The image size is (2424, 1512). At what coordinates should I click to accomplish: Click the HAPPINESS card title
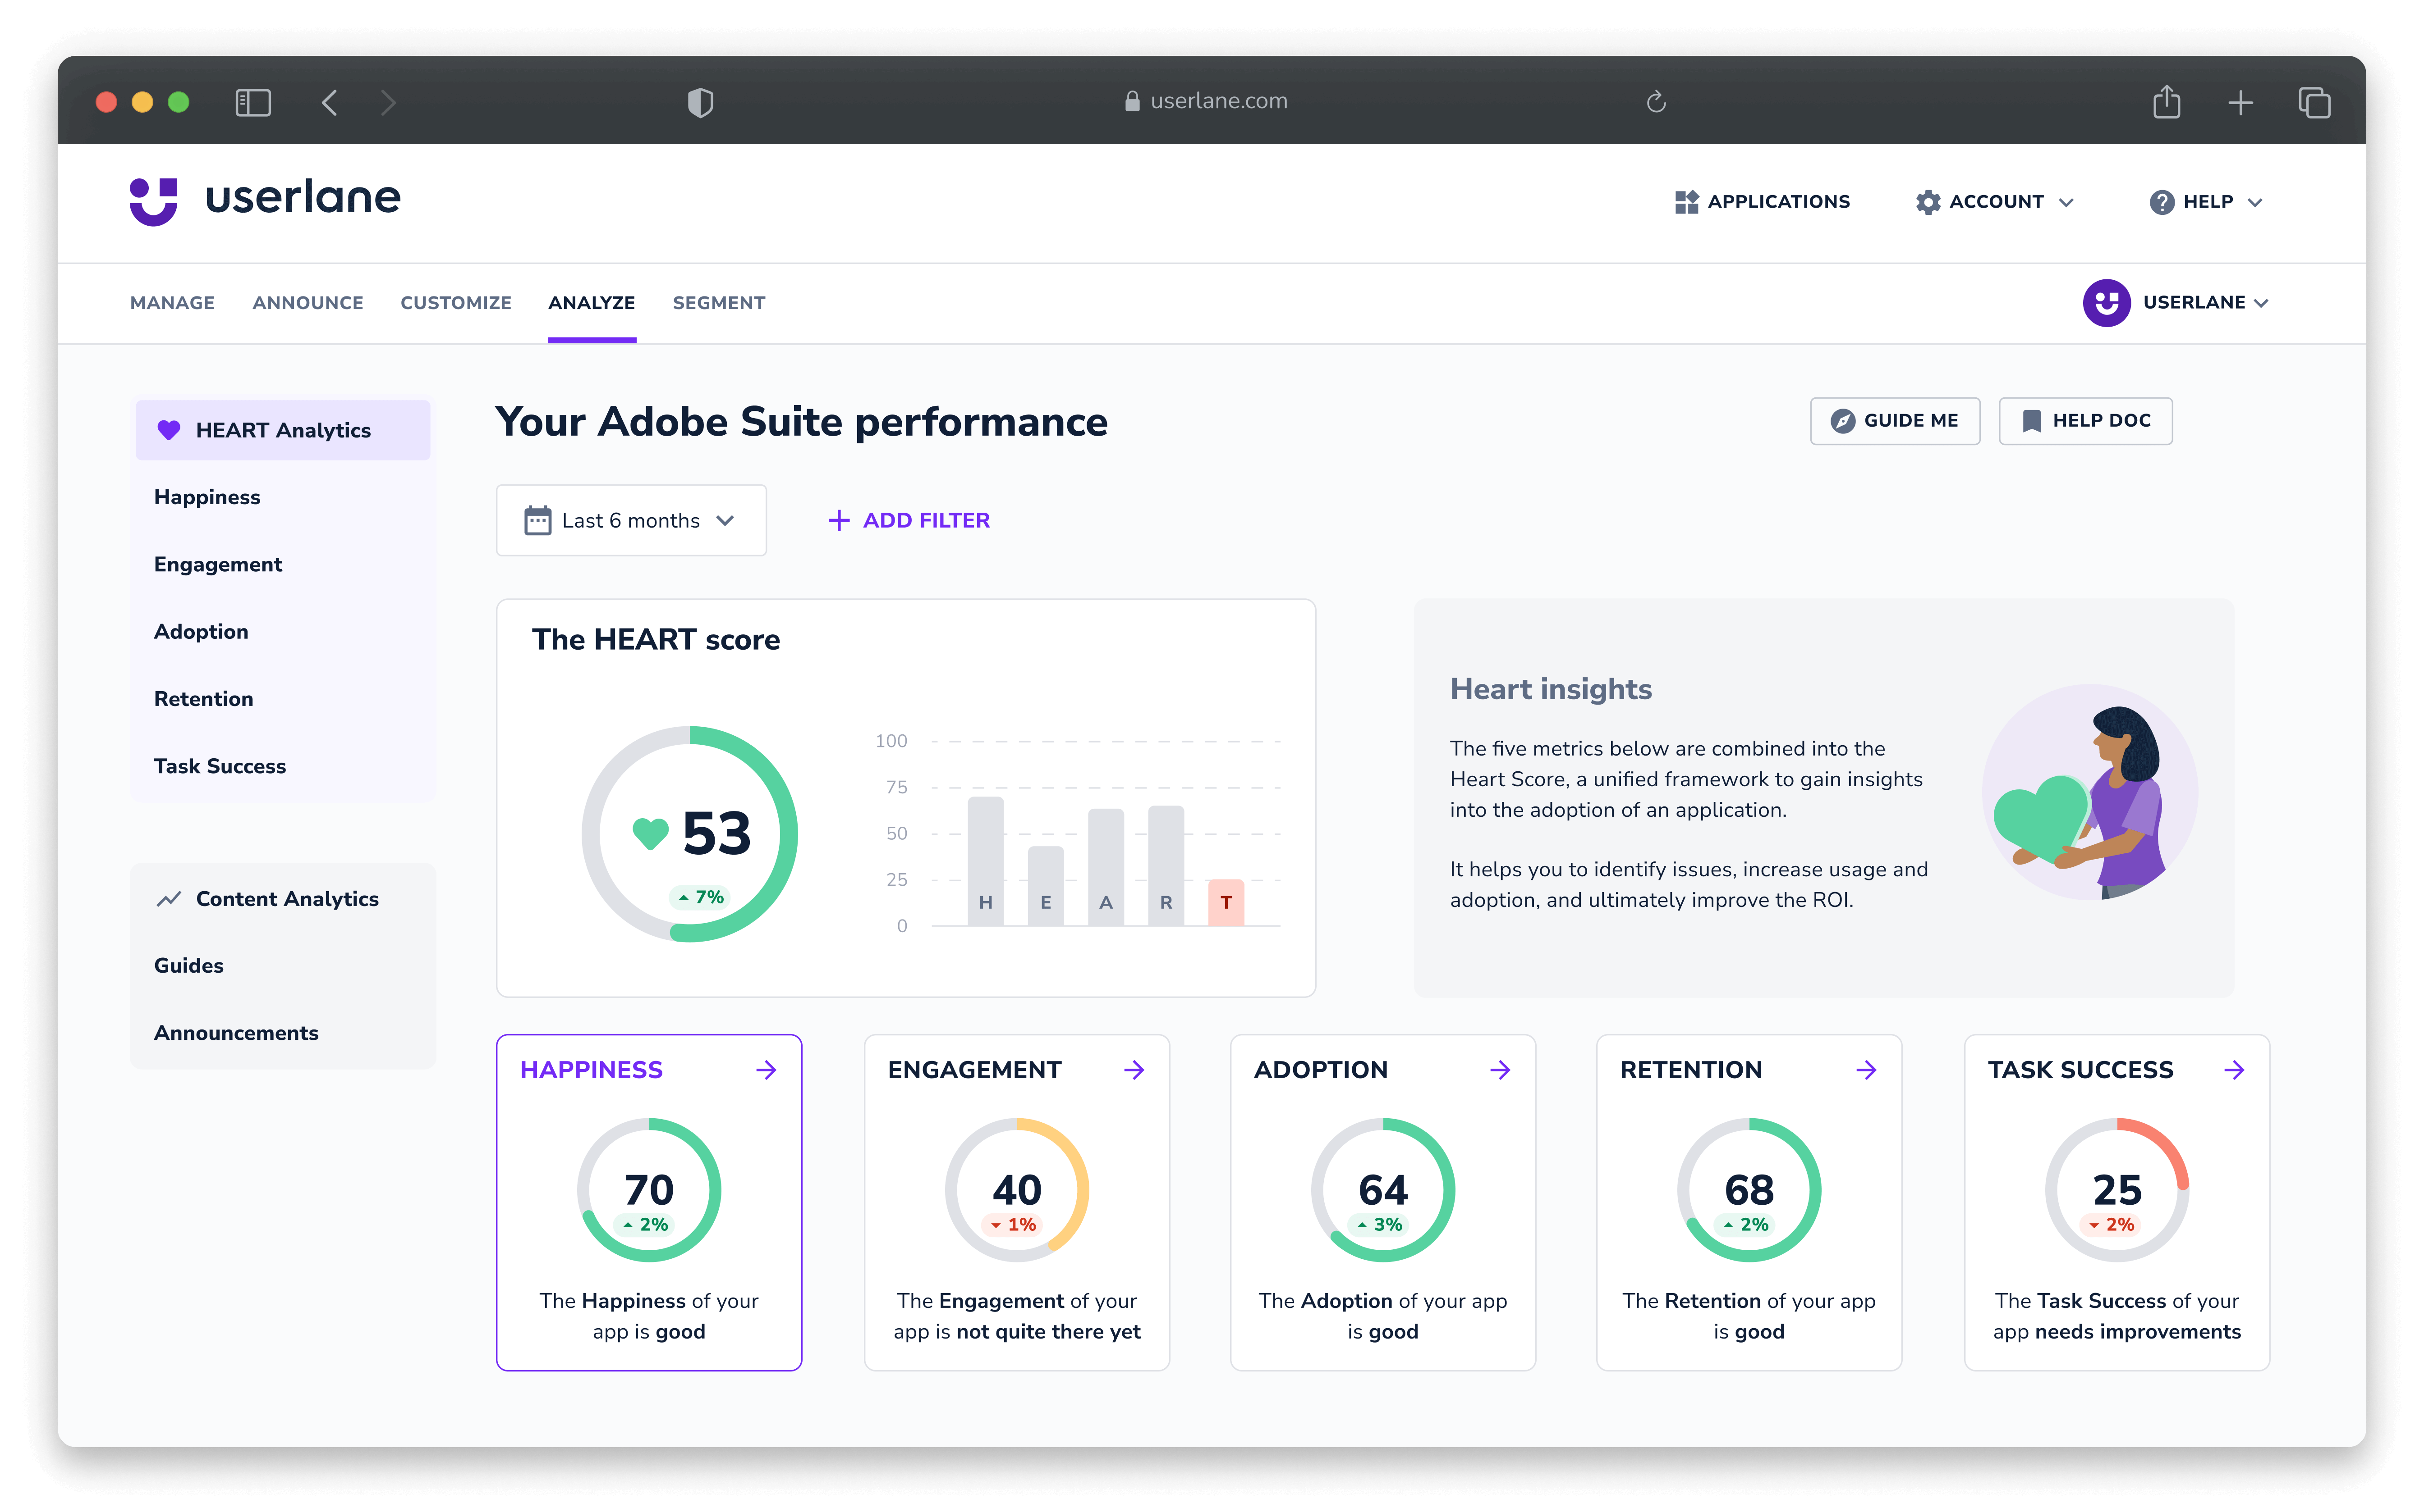(592, 1070)
